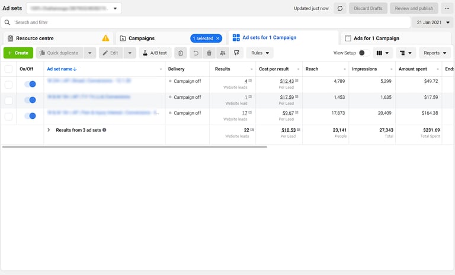Tick the checkbox for the $49.72 ad set row
Screen dimensions: 455x275
pos(8,85)
